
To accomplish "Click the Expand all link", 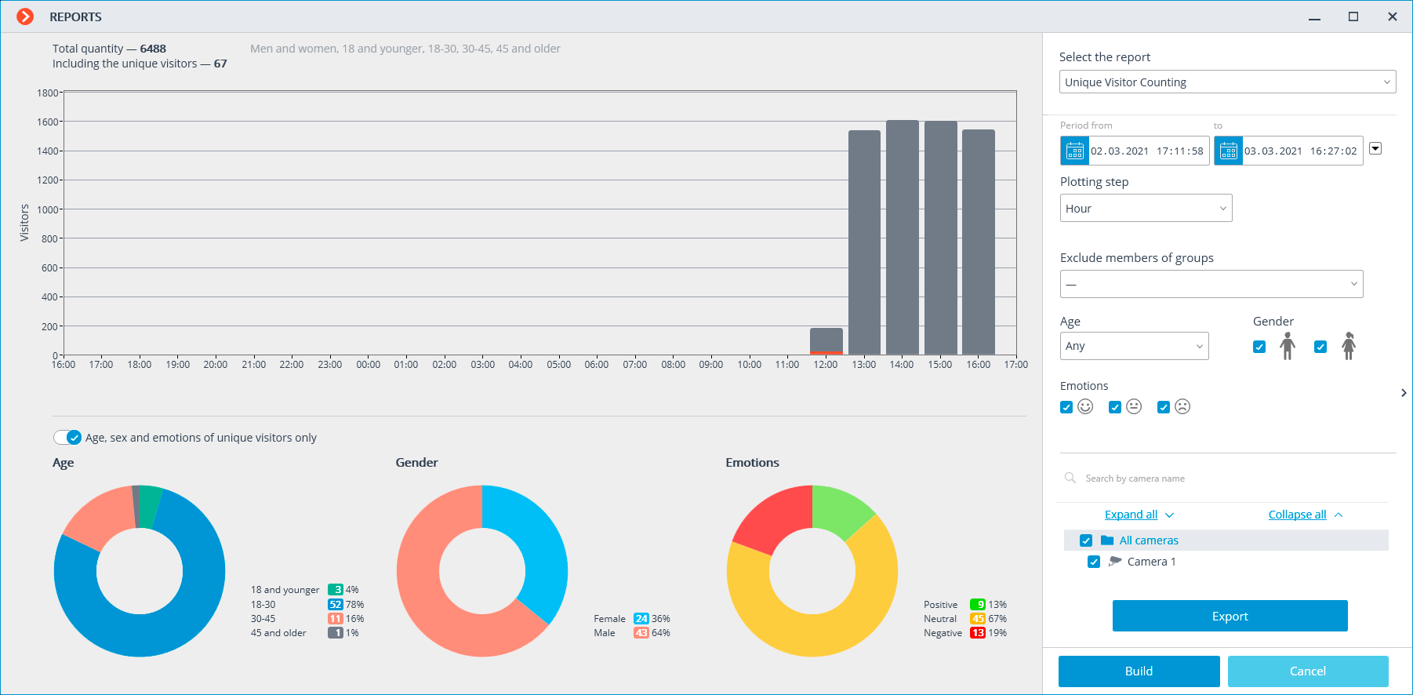I will coord(1131,515).
